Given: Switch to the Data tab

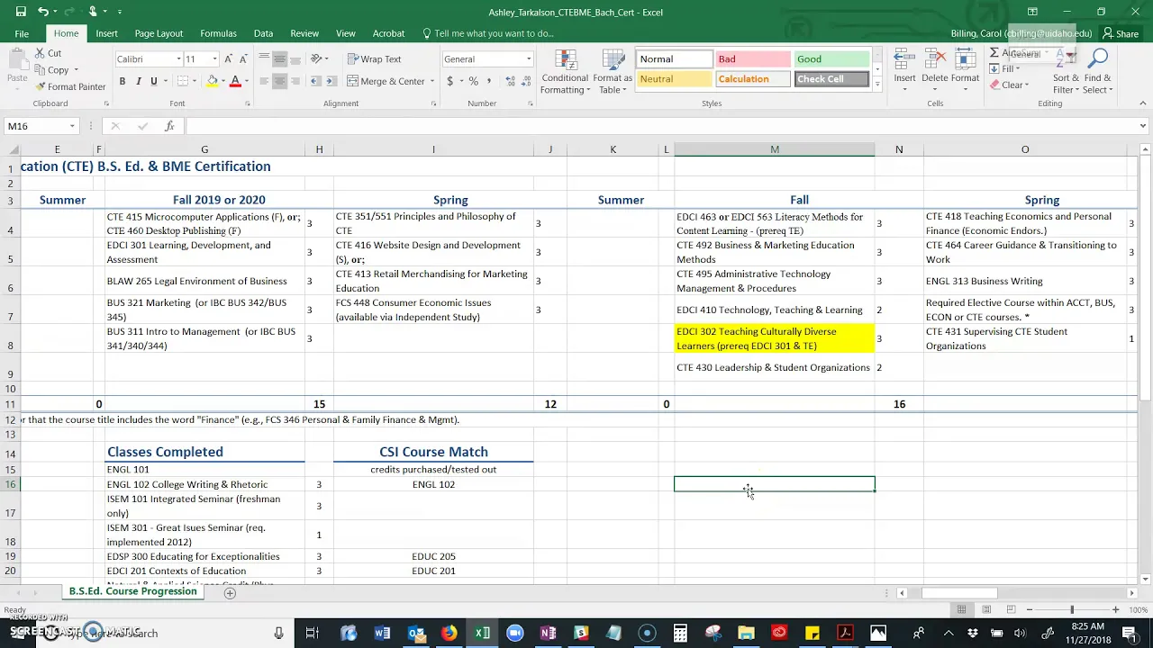Looking at the screenshot, I should tap(263, 33).
